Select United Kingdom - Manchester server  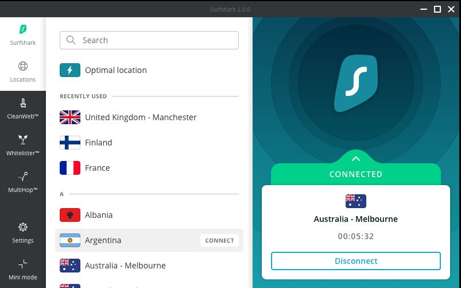click(149, 117)
